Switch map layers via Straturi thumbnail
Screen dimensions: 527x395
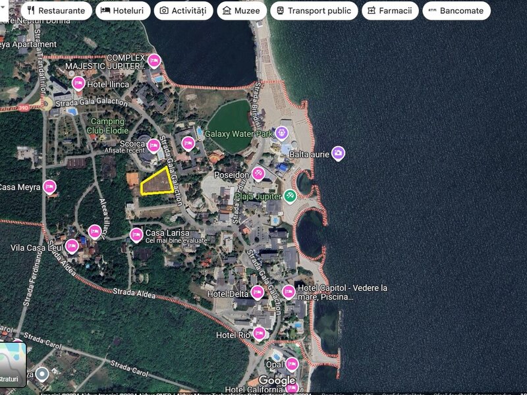[13, 364]
